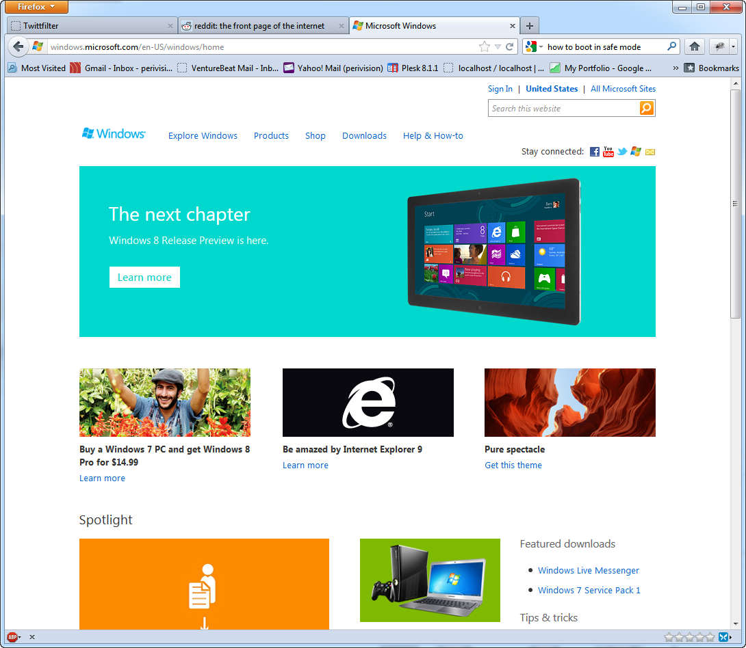
Task: Open the Firefox menu button dropdown
Action: pos(37,7)
